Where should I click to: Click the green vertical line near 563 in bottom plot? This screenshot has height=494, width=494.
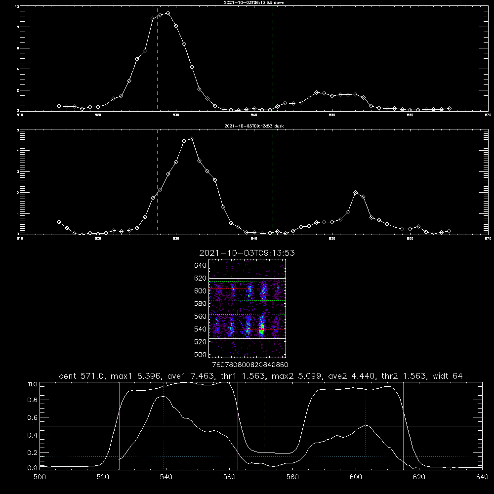click(238, 426)
